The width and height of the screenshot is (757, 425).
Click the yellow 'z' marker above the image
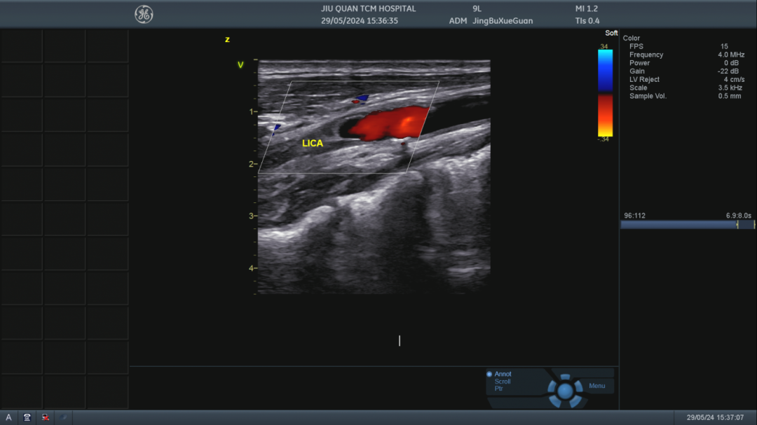227,39
